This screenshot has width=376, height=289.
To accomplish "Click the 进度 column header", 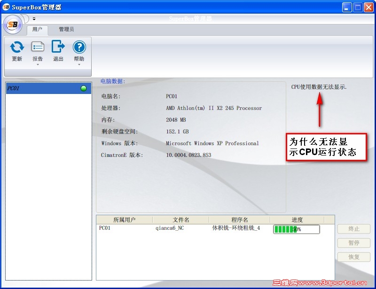I will click(297, 220).
